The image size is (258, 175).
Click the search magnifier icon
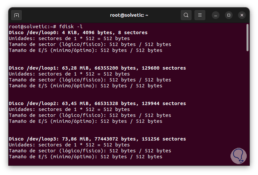pos(186,15)
